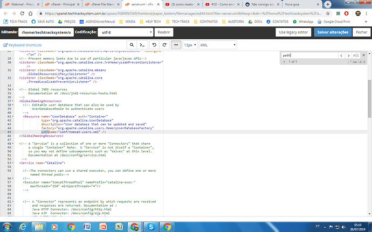This screenshot has height=232, width=372.
Task: Open the PREÇOS bookmark
Action: (67, 22)
